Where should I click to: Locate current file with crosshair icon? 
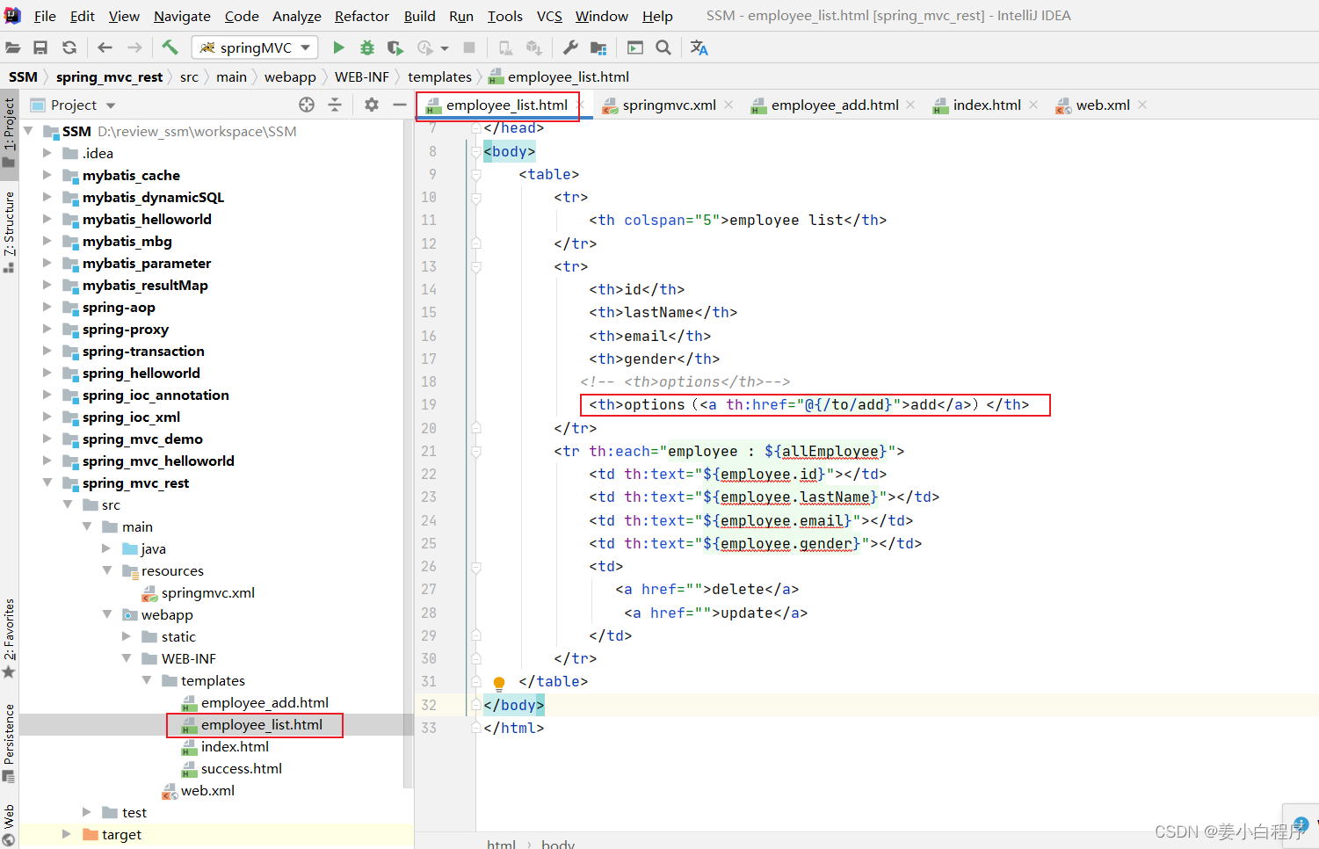[307, 105]
